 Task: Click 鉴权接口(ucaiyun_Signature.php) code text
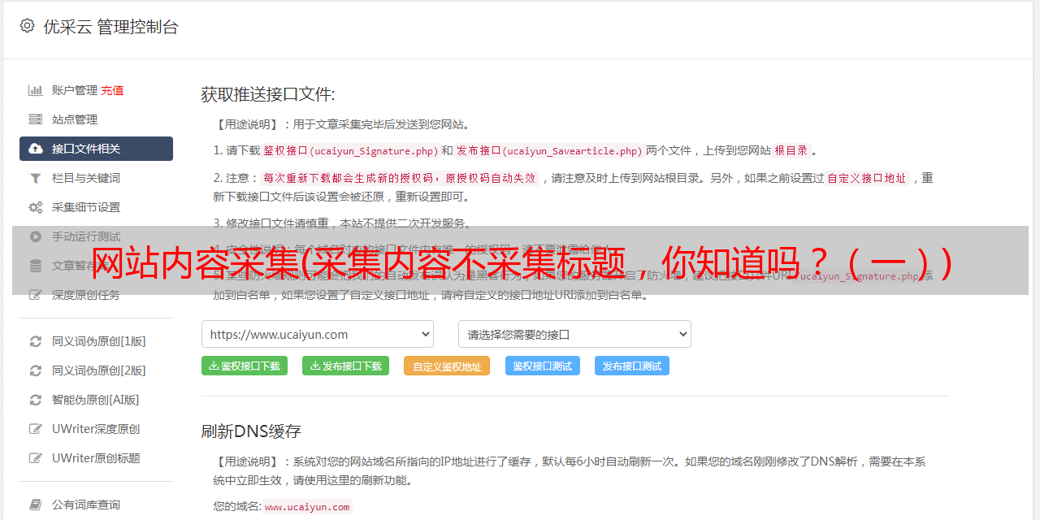351,150
